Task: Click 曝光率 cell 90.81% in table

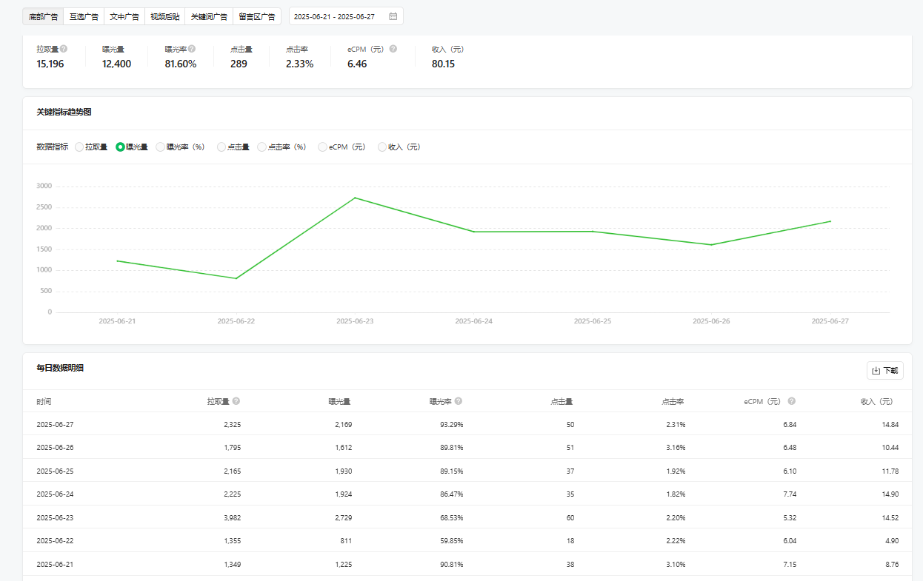Action: (451, 565)
